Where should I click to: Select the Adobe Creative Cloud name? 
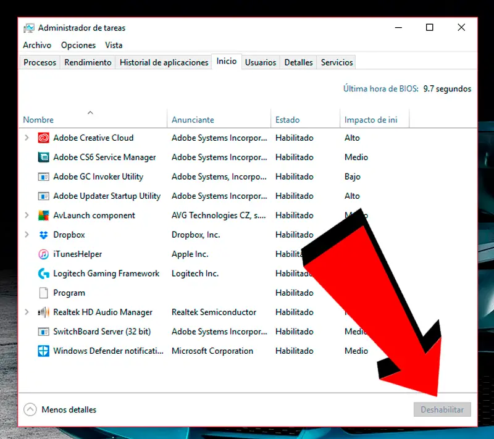point(93,138)
